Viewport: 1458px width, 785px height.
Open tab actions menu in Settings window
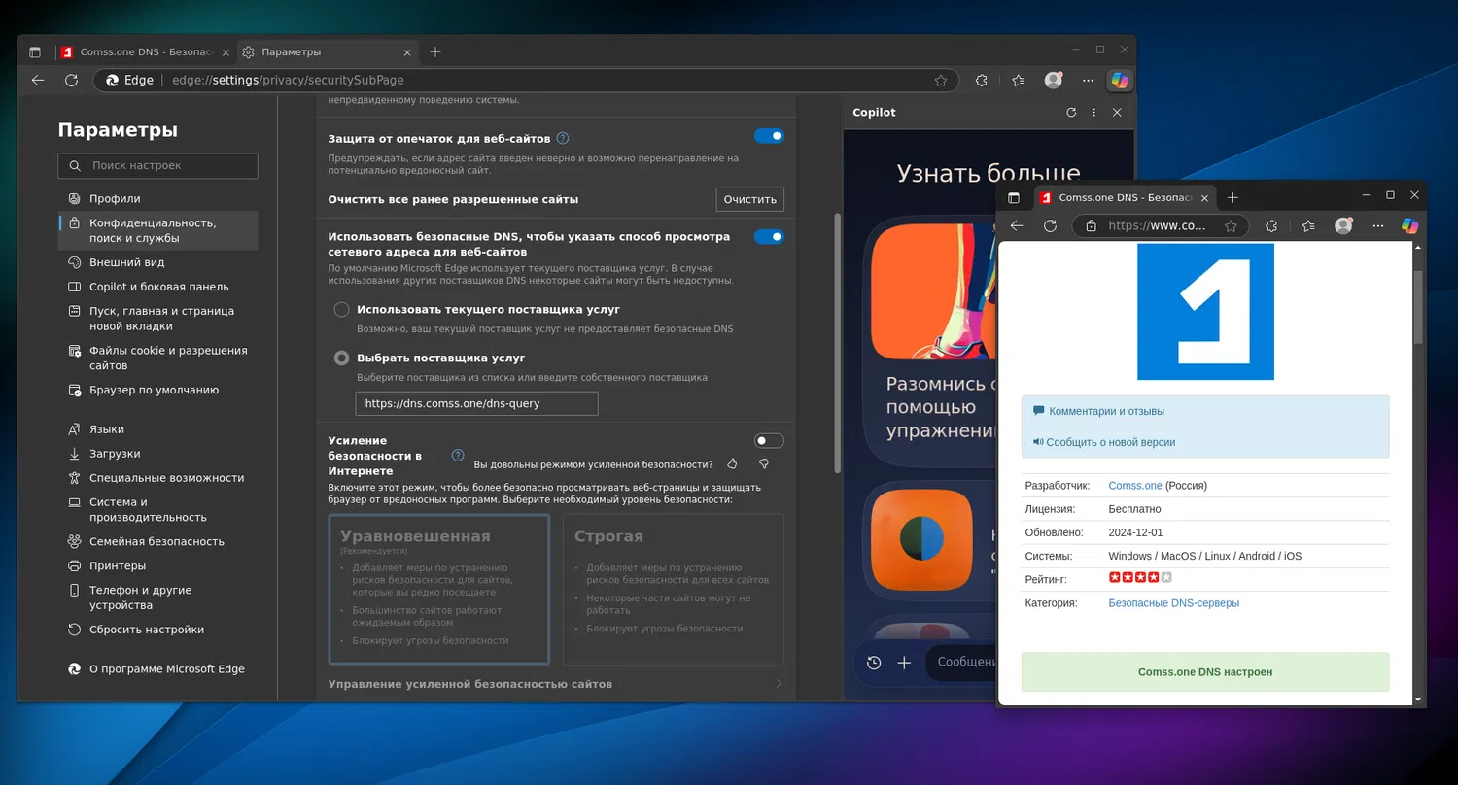click(35, 52)
